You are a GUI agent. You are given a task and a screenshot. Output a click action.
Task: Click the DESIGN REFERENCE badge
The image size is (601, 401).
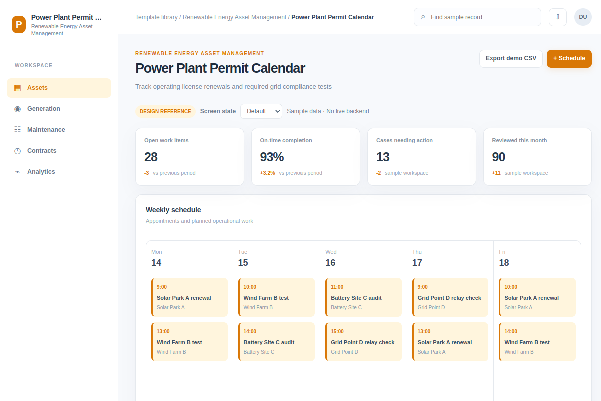tap(165, 111)
